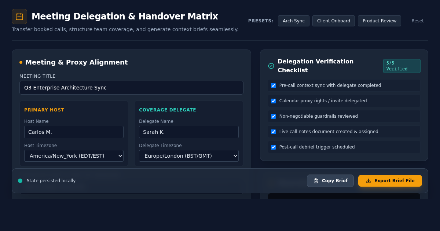Viewport: 440px width, 231px height.
Task: Toggle Non-negotiable guardrails reviewed checkbox
Action: [x=273, y=116]
